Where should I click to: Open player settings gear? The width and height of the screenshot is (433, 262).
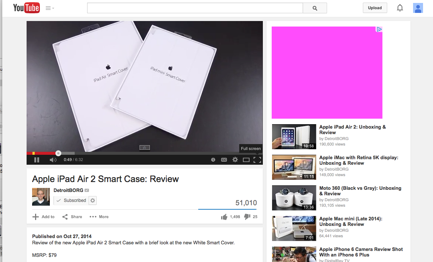pos(235,160)
